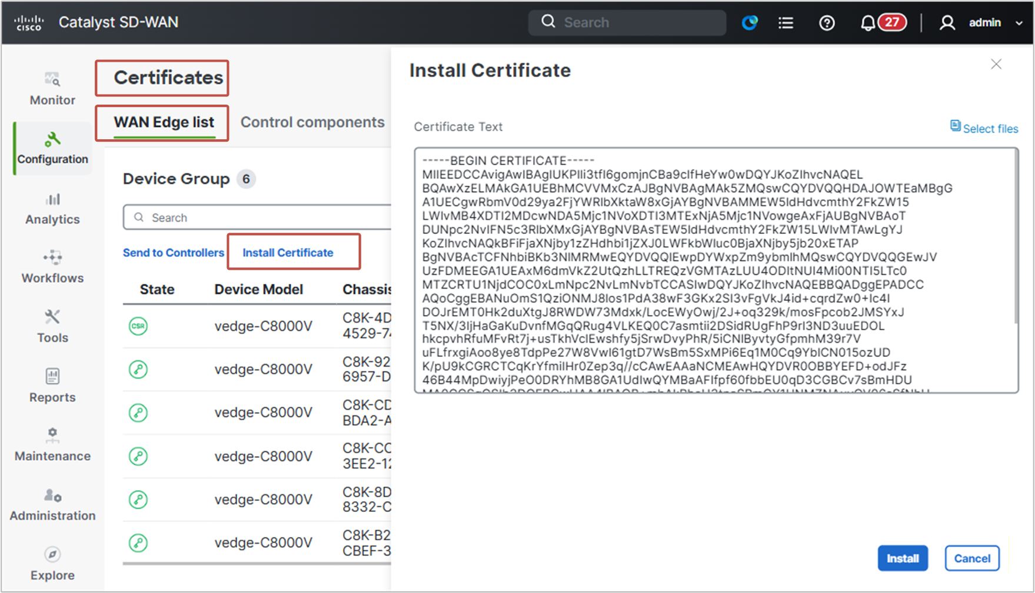1035x593 pixels.
Task: Sort by the Device Model column header
Action: (x=259, y=289)
